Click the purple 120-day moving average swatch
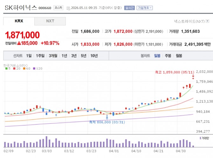213x158 pixels. coord(34,68)
